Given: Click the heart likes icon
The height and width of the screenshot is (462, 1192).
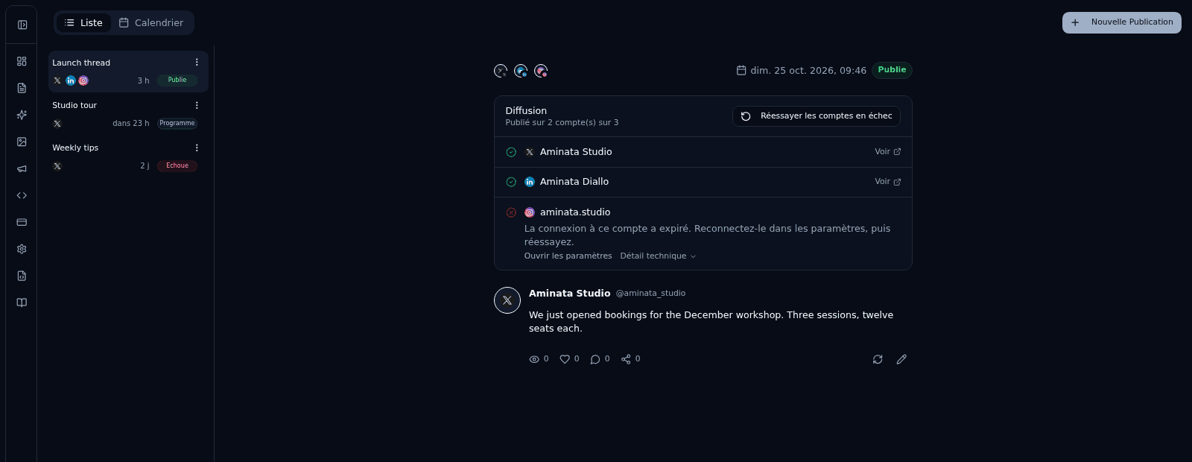Looking at the screenshot, I should click(565, 359).
